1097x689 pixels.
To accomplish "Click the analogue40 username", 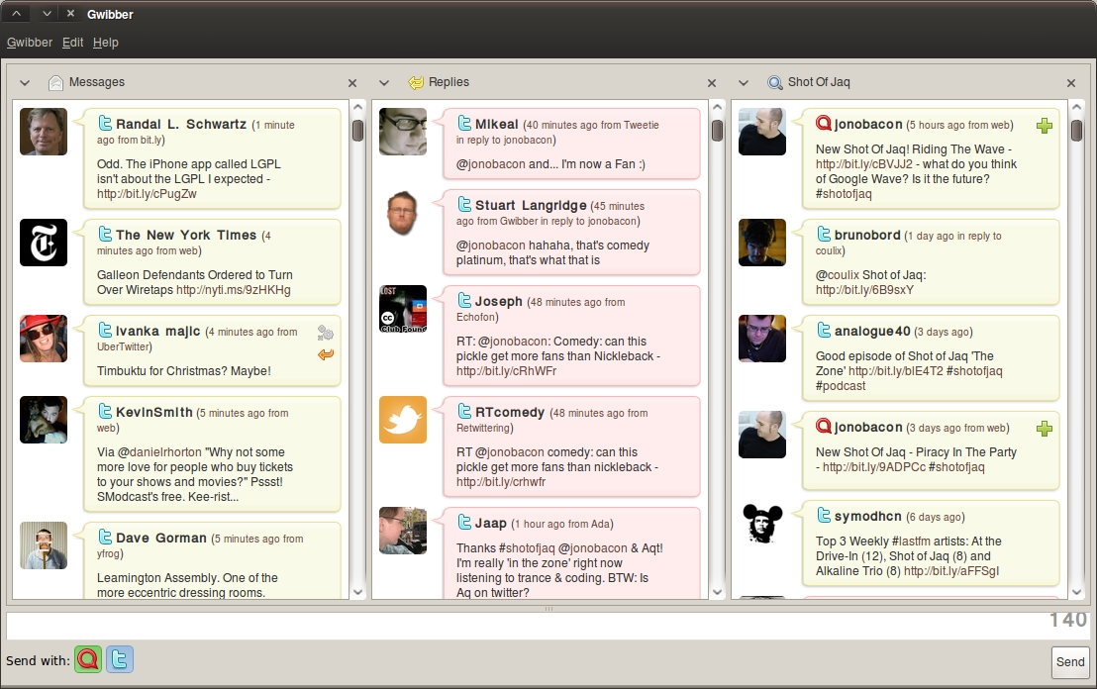I will coord(872,331).
